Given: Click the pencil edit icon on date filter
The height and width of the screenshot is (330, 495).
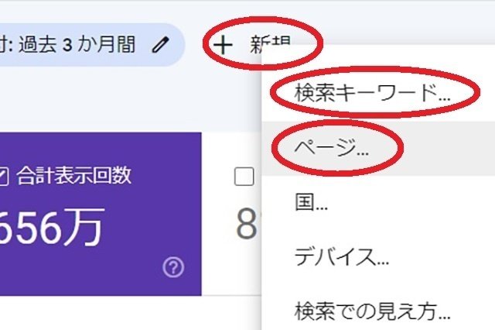Looking at the screenshot, I should click(x=161, y=44).
